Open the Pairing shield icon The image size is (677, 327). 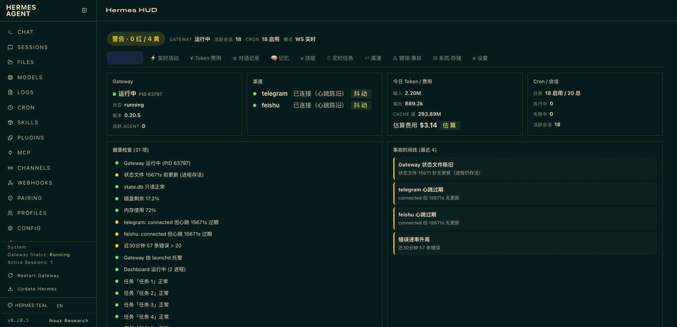pos(10,198)
